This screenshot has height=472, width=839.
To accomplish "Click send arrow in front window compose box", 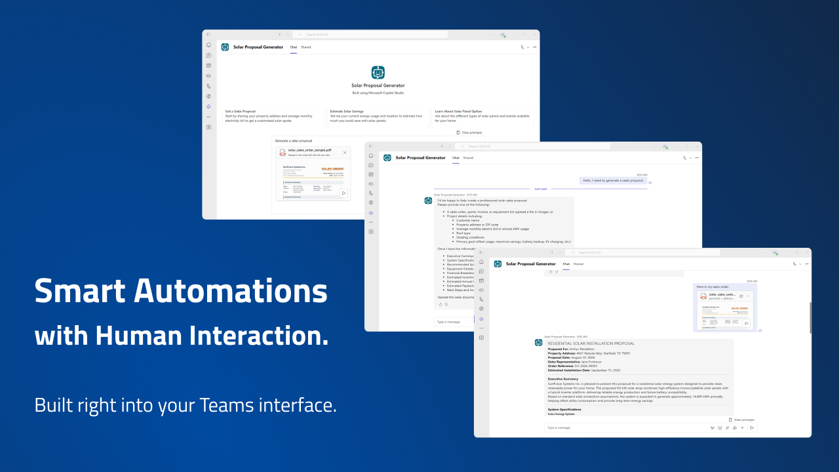I will click(752, 427).
